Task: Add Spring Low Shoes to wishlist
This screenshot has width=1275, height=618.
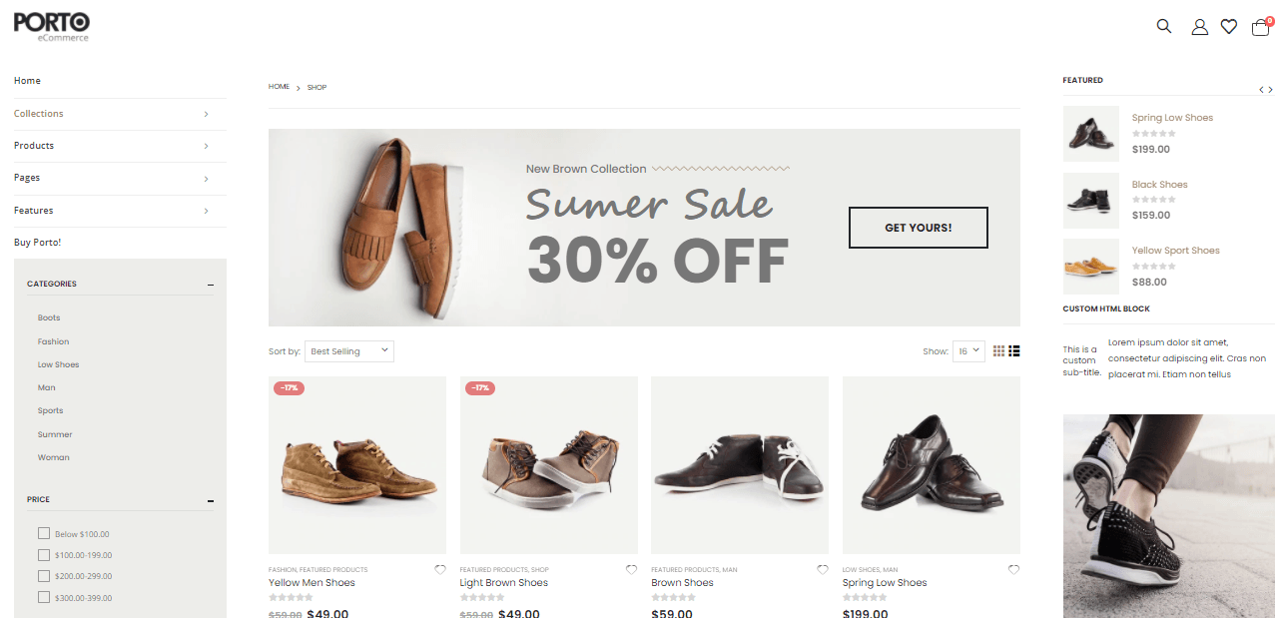Action: (x=1014, y=570)
